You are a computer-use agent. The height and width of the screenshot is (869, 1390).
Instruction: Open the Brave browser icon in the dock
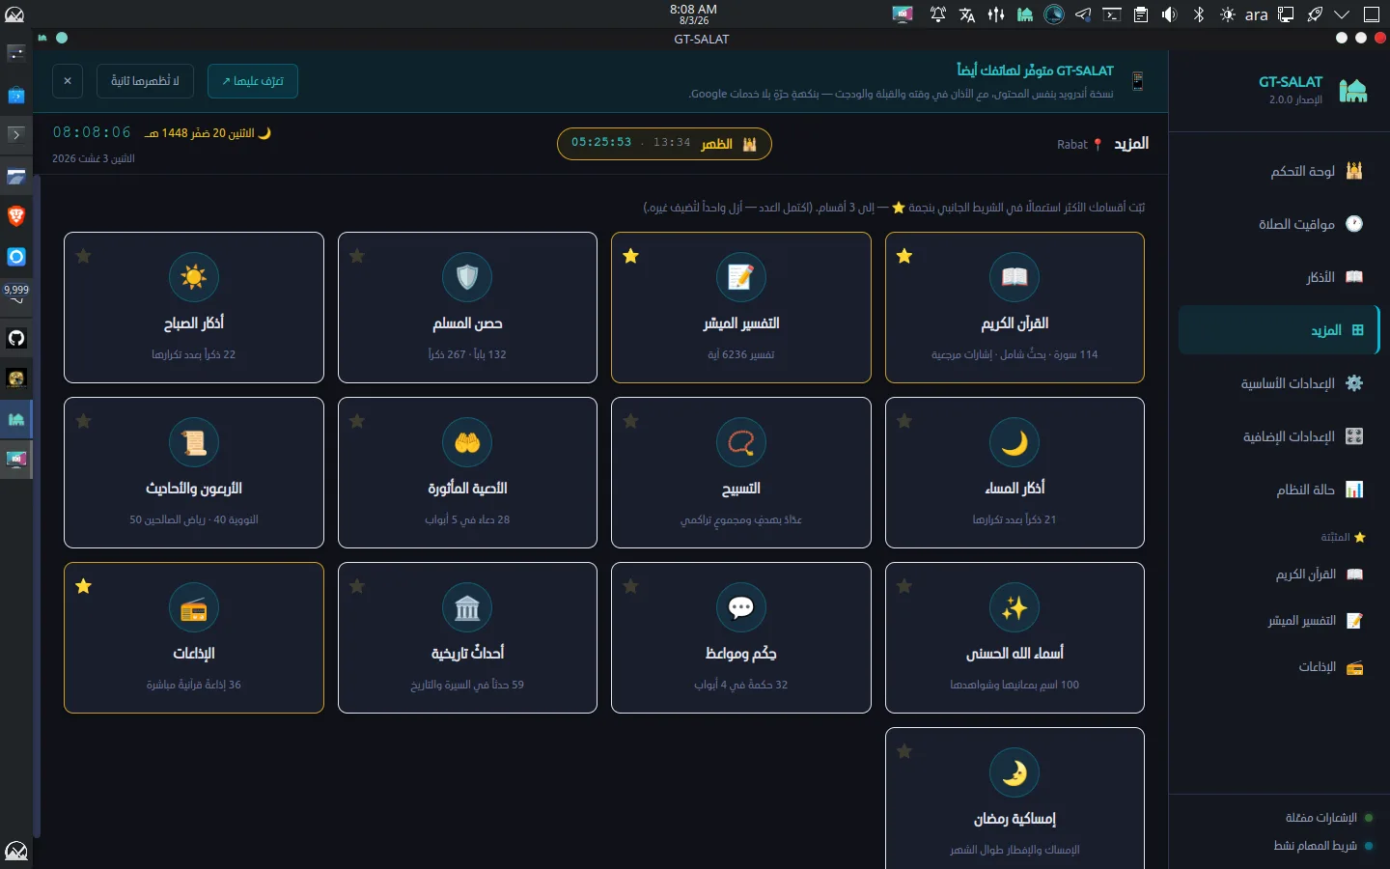pos(15,215)
